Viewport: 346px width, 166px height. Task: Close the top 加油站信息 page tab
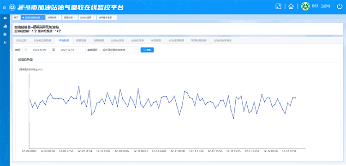[93, 17]
